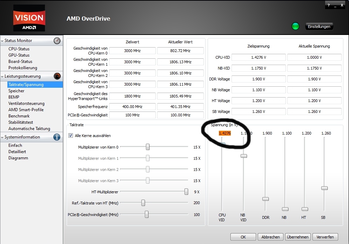Click the Status Monitor gauge icon
Image resolution: width=349 pixels, height=244 pixels.
click(x=57, y=41)
